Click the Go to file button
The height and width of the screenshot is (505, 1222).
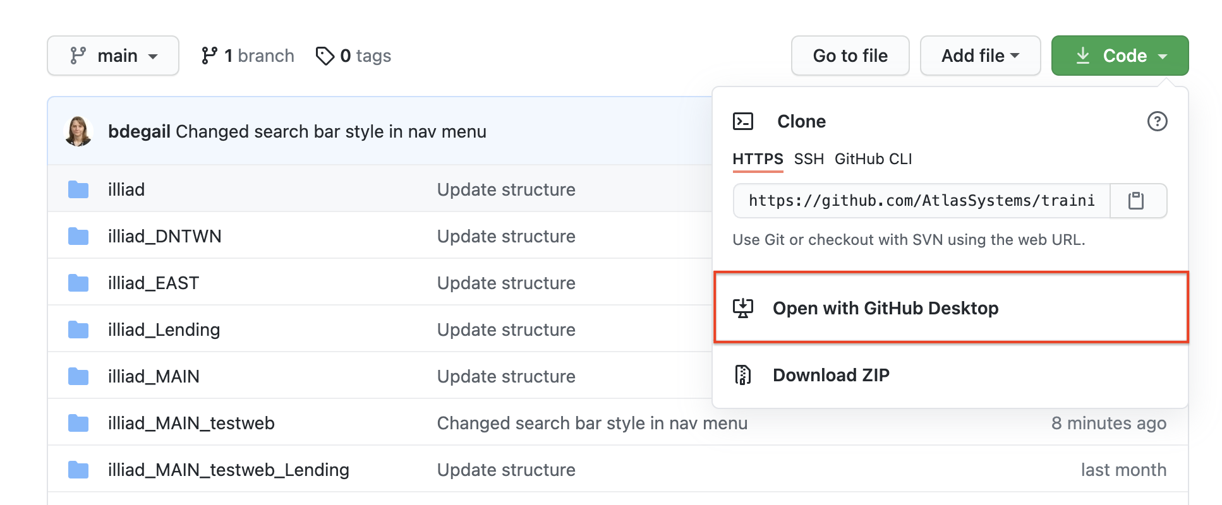(850, 56)
